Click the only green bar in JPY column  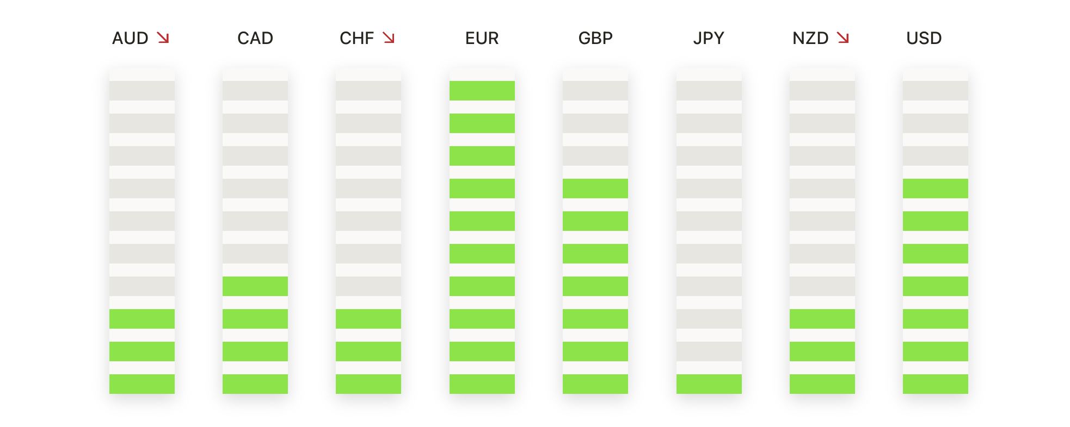(709, 384)
